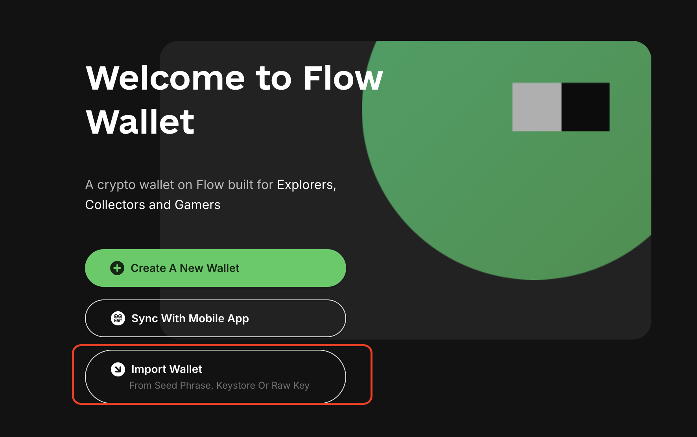Click the word "New" in the green button
This screenshot has width=697, height=437.
(x=192, y=268)
